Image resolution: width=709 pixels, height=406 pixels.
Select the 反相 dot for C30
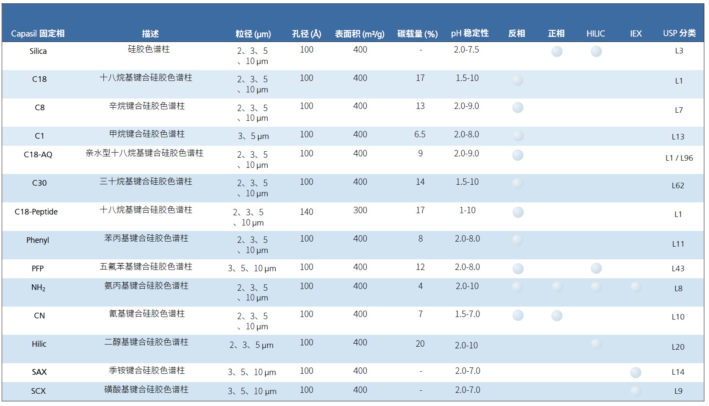coord(518,183)
